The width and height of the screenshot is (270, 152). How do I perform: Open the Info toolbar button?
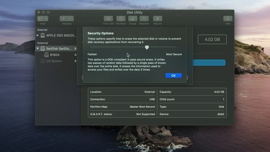tap(228, 19)
